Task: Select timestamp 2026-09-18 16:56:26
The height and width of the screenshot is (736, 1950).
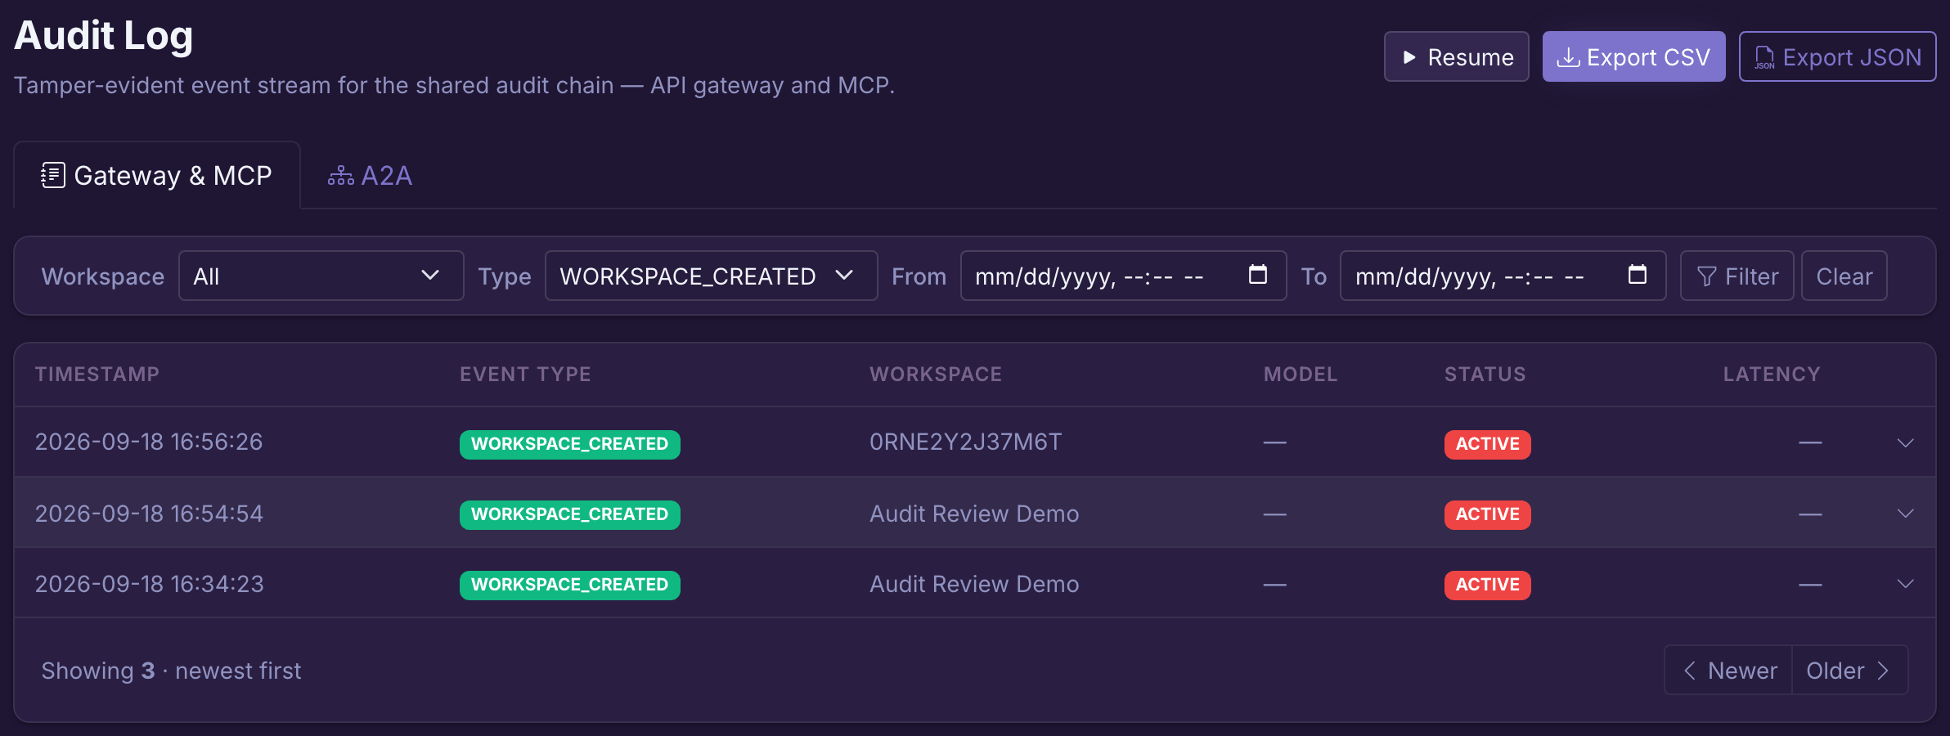Action: point(149,442)
